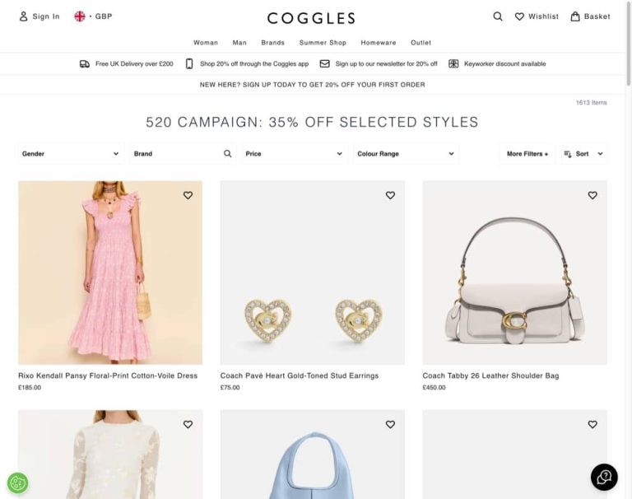Open the Summer Shop menu
Viewport: 632px width, 499px height.
(x=323, y=43)
